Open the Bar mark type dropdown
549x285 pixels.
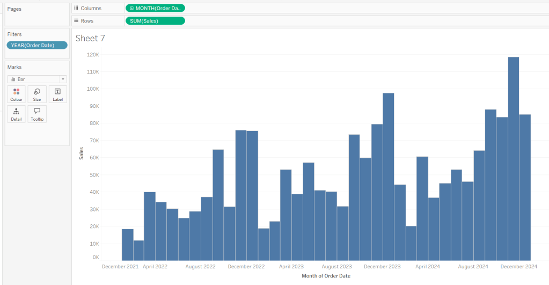tap(37, 79)
